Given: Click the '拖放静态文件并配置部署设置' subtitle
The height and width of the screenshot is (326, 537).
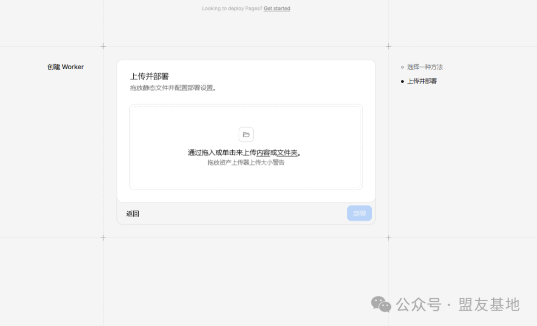Looking at the screenshot, I should tap(173, 88).
